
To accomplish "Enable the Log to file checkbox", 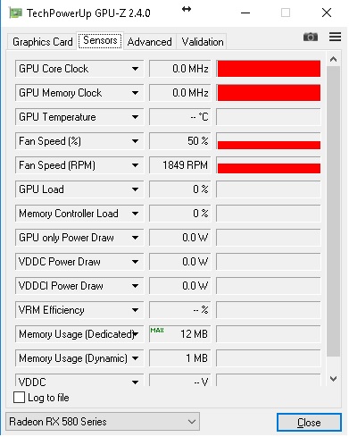I will click(x=19, y=398).
